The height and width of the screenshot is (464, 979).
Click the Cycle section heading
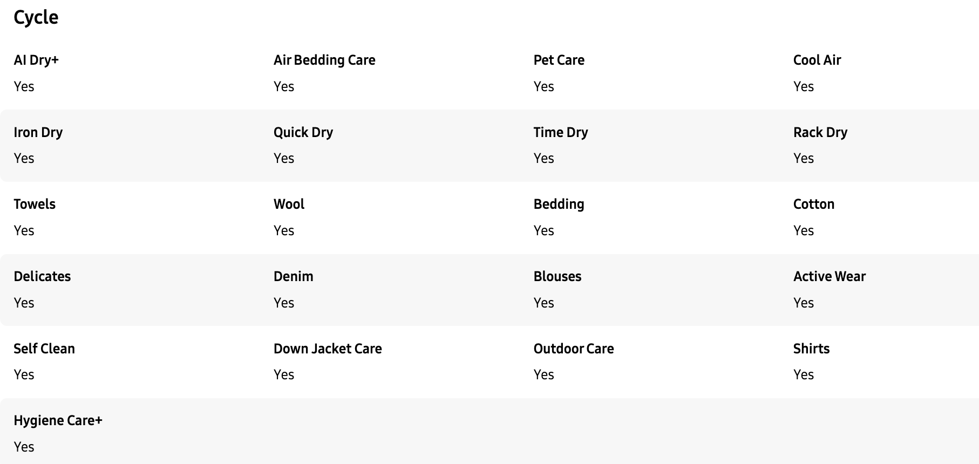point(36,18)
